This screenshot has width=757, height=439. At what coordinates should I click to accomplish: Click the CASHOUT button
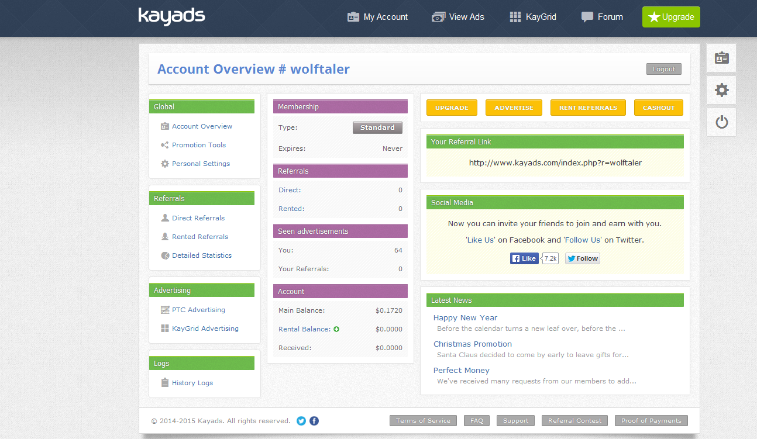pos(659,108)
